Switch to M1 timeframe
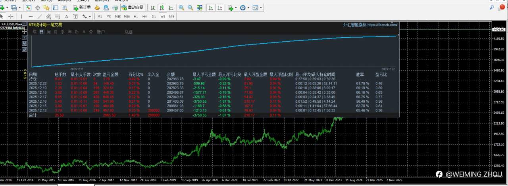This screenshot has height=186, width=508. point(100,16)
